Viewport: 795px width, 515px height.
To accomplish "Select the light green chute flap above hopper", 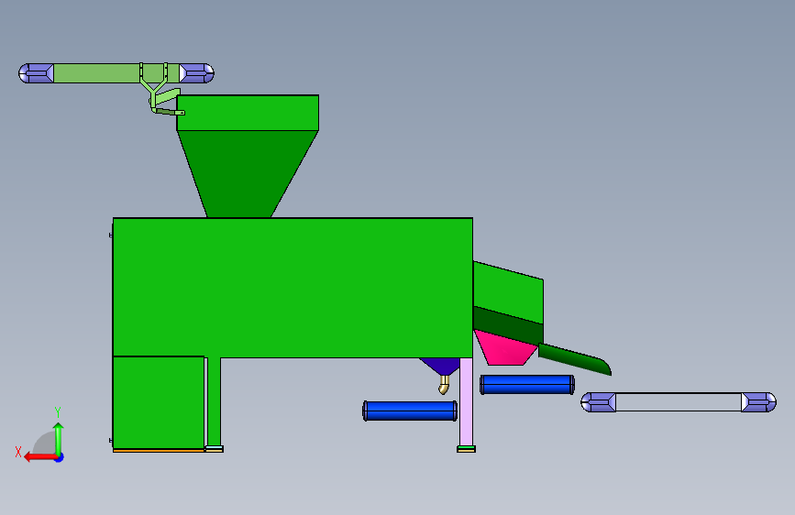I will [167, 95].
